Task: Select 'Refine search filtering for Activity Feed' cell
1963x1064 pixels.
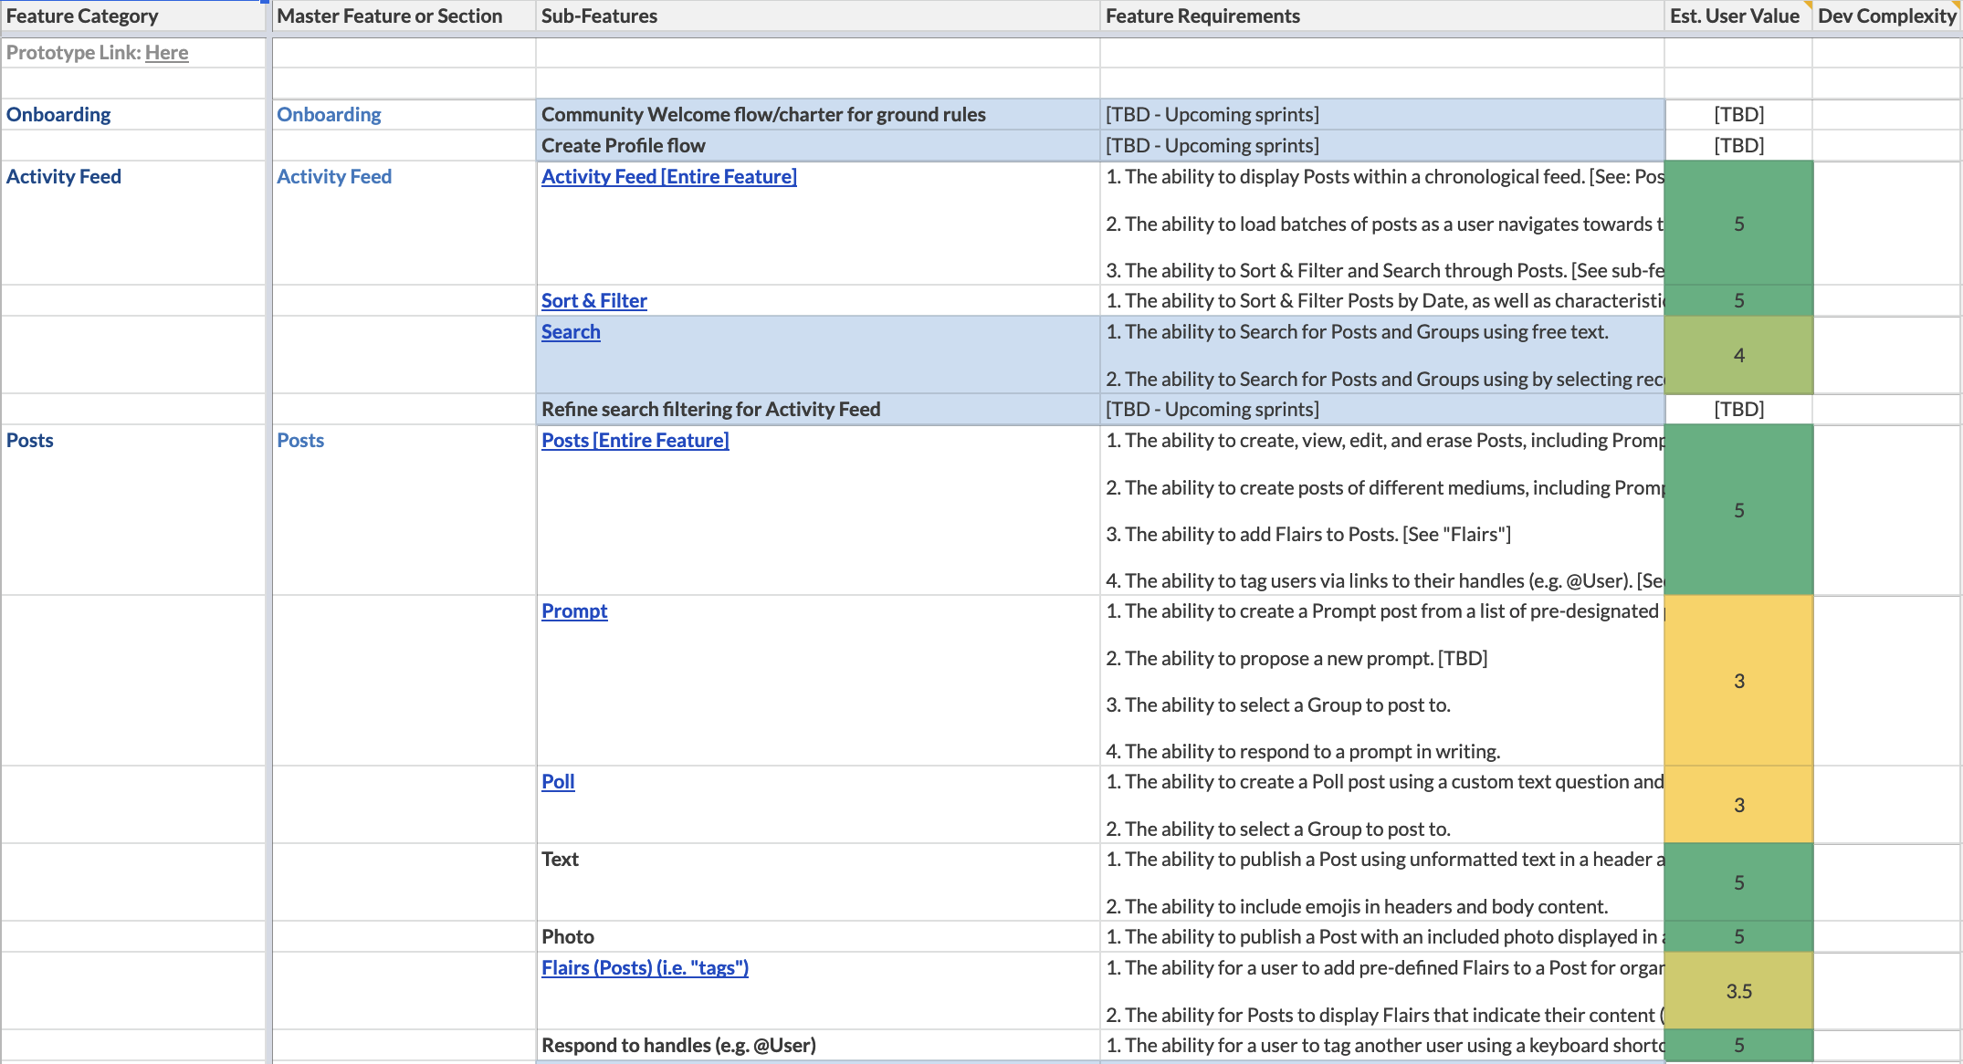Action: tap(817, 410)
